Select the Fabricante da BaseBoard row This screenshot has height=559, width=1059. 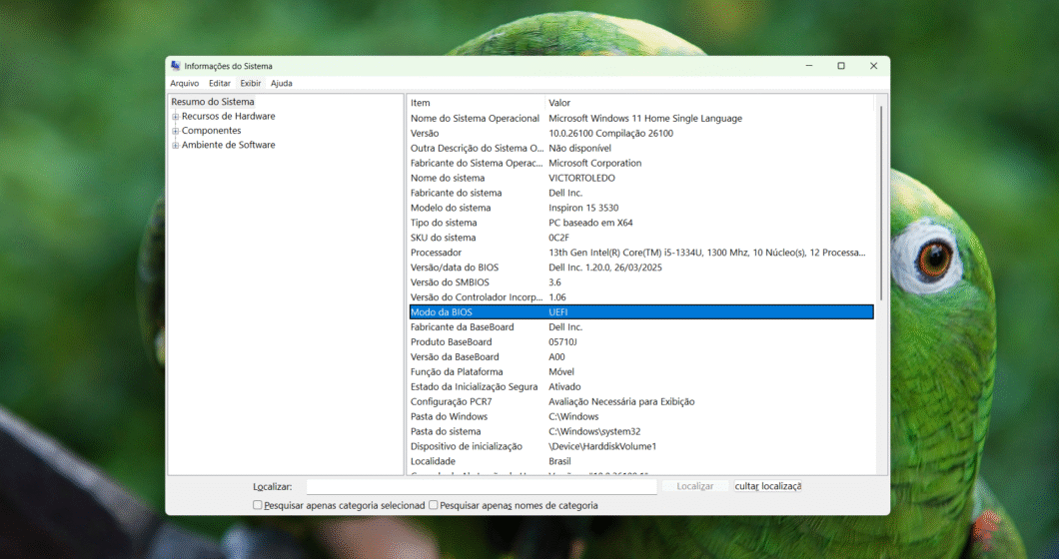click(x=641, y=326)
